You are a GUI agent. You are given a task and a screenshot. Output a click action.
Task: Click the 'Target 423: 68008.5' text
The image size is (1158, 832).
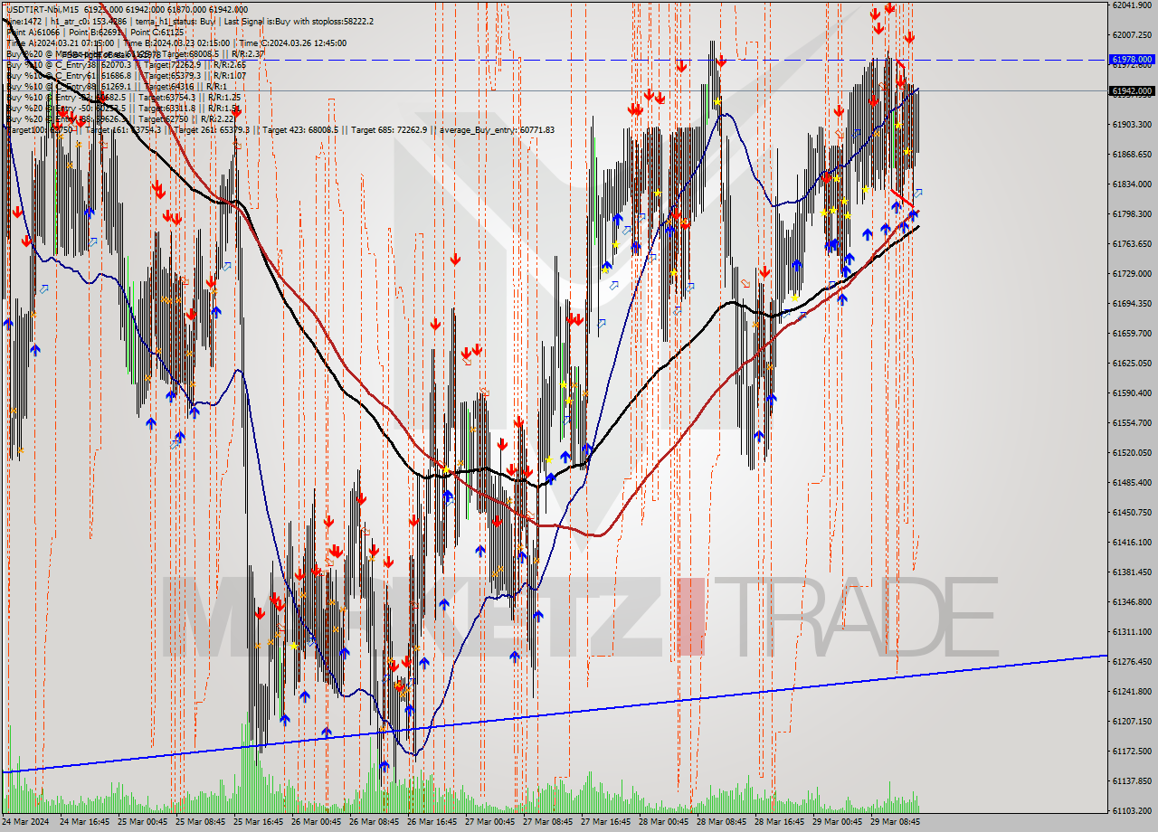tap(300, 129)
